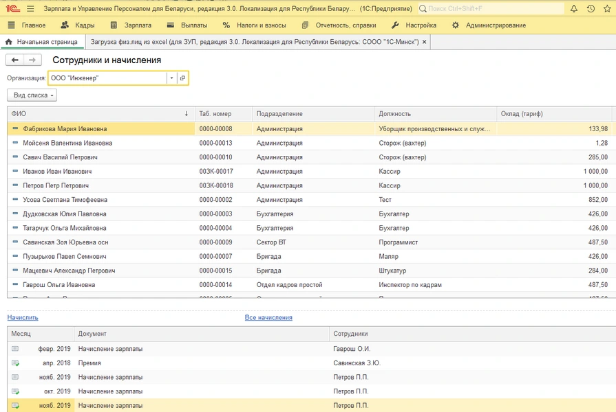
Task: Expand the Организация dropdown arrow
Action: pos(171,78)
